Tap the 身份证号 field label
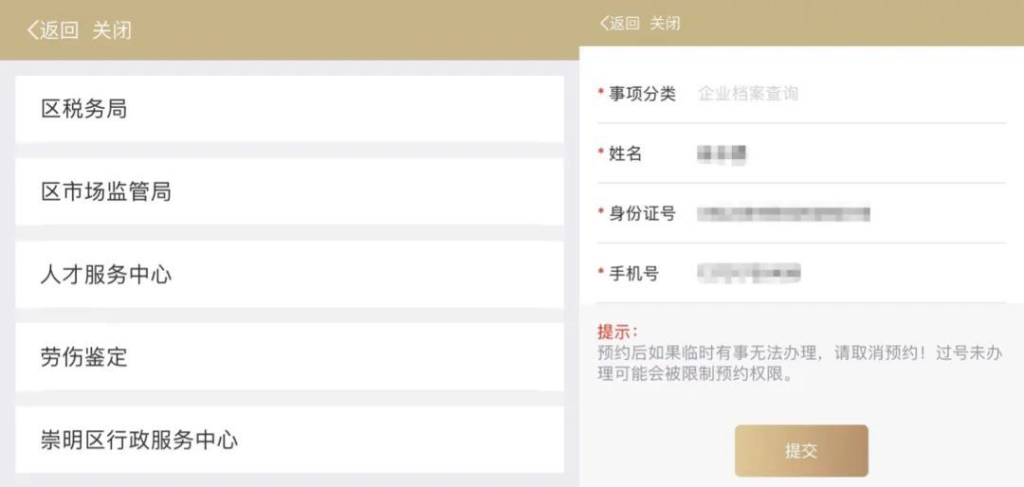1024x487 pixels. click(x=642, y=213)
